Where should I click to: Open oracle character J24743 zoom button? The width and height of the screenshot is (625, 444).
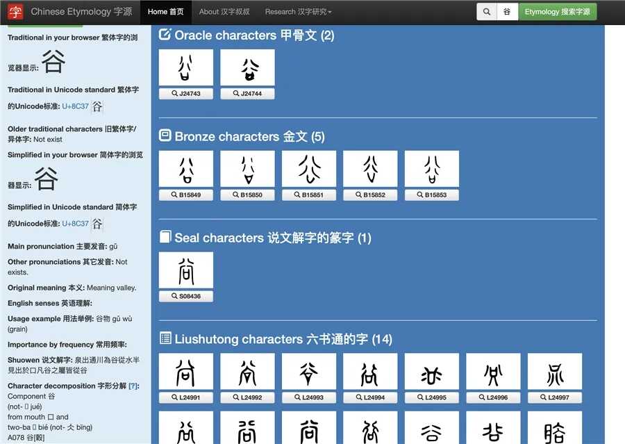(x=185, y=94)
